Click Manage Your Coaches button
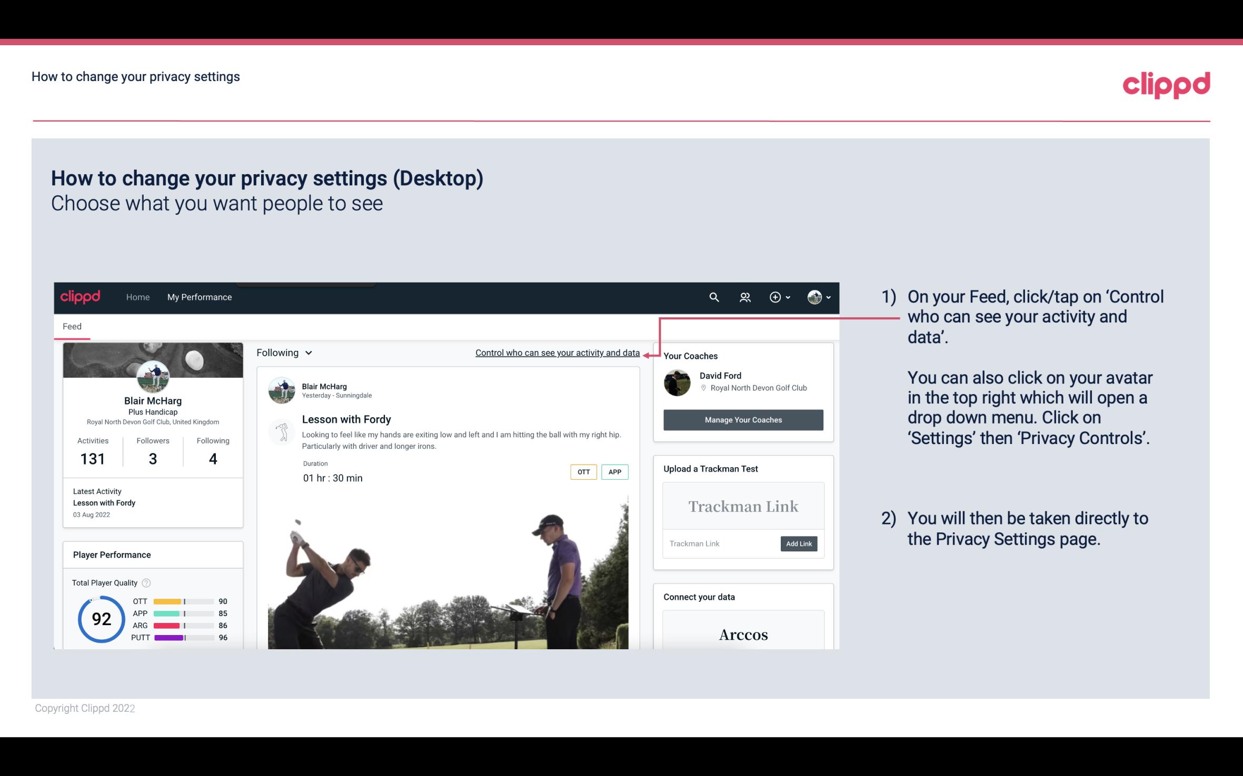The image size is (1243, 776). pyautogui.click(x=743, y=419)
